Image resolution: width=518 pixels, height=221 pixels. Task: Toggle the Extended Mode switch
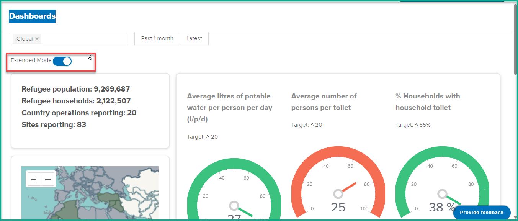tap(62, 61)
